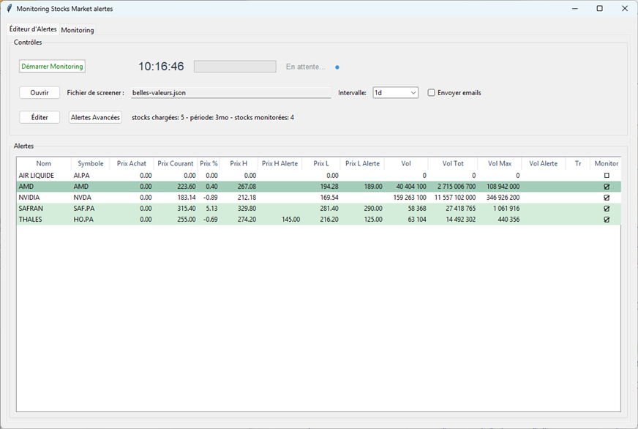Click the Ouvrir button

pyautogui.click(x=40, y=93)
